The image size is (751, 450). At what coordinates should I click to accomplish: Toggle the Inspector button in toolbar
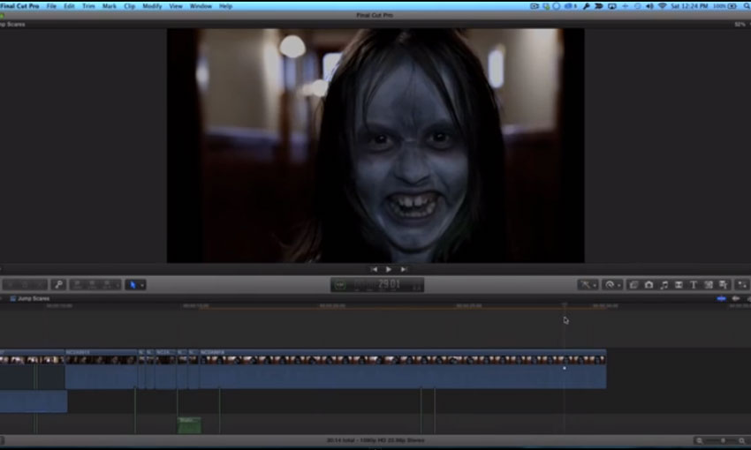[742, 285]
